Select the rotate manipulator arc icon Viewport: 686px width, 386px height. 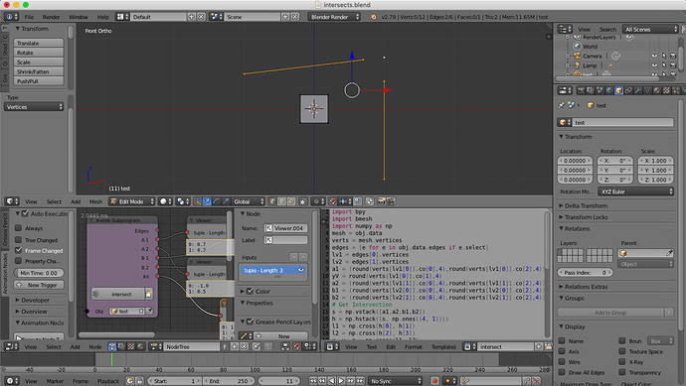[x=216, y=201]
